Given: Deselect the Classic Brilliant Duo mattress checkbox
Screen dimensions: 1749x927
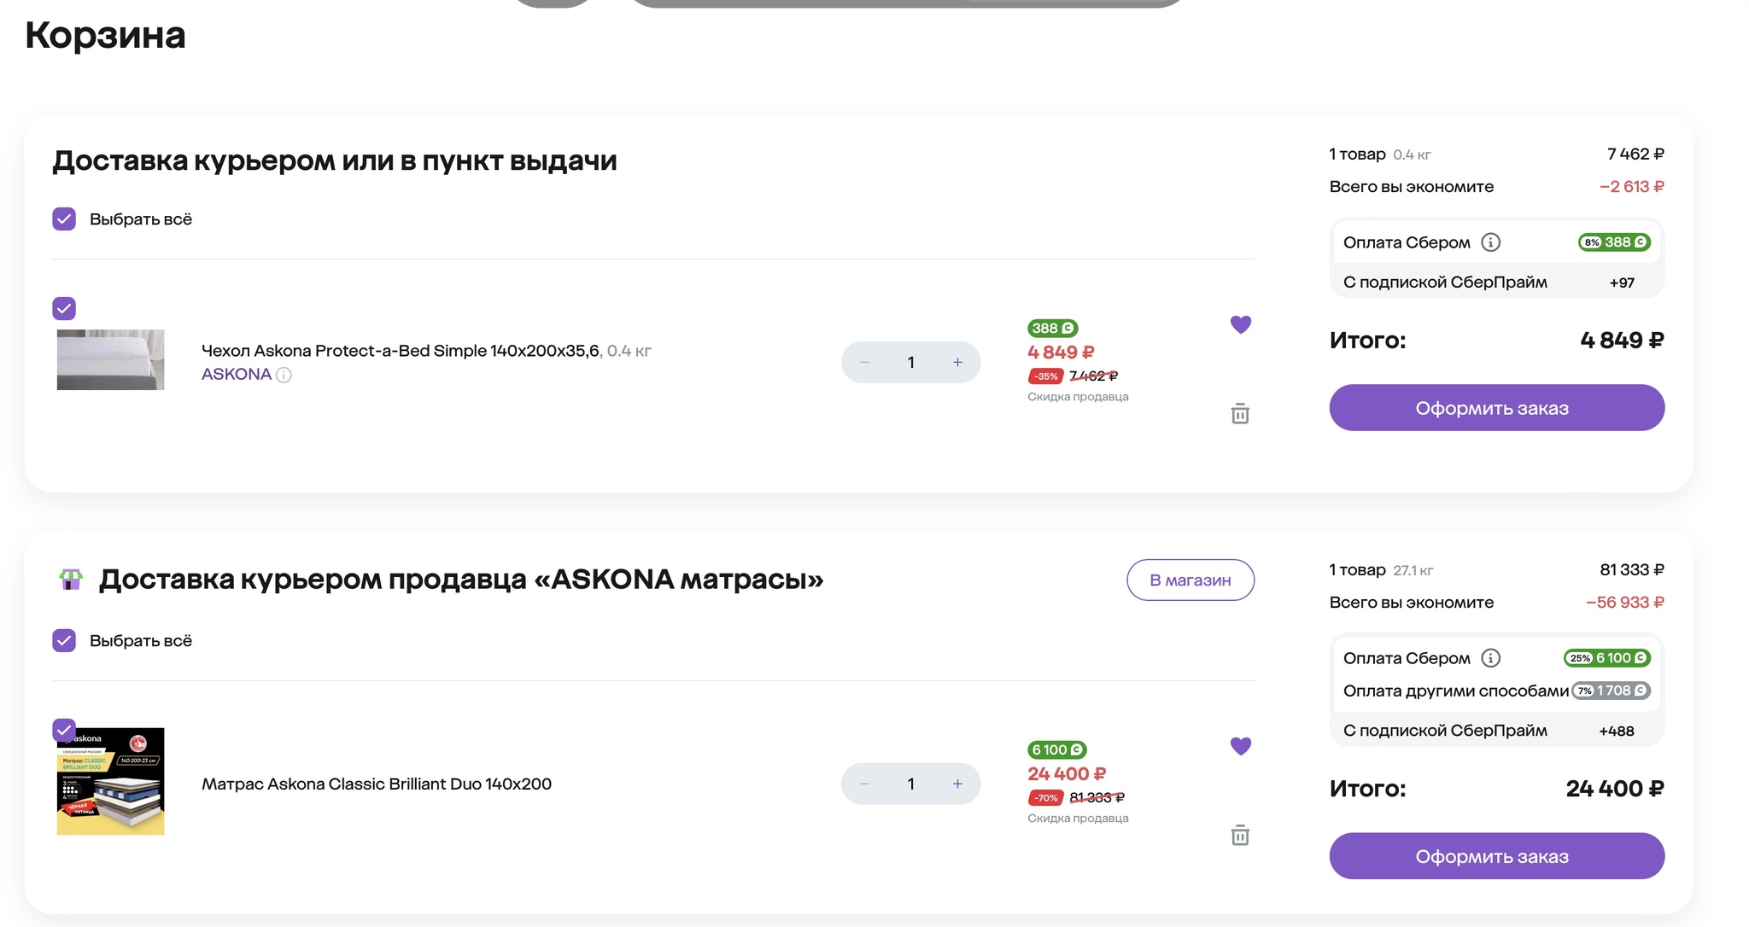Looking at the screenshot, I should 64,730.
